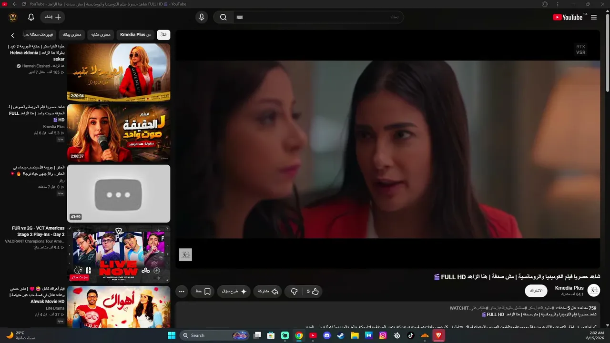Image resolution: width=610 pixels, height=343 pixels.
Task: Share the video (مشاركة)
Action: (x=268, y=292)
